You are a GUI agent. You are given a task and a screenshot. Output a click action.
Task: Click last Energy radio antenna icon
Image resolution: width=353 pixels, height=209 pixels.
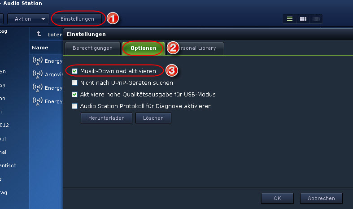point(37,101)
